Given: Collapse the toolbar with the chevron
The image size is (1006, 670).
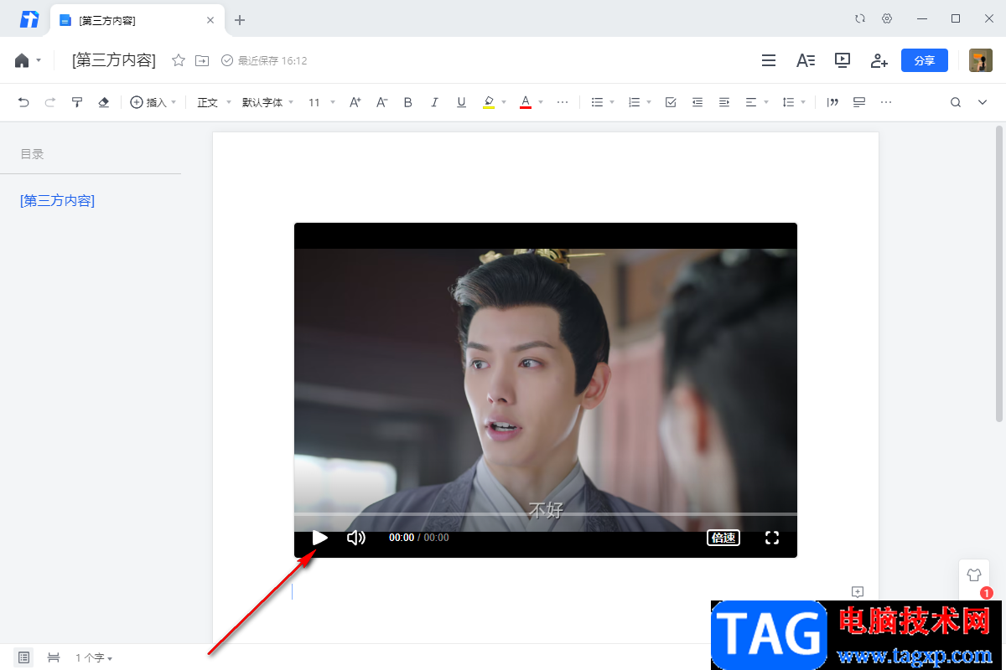Looking at the screenshot, I should pos(983,102).
